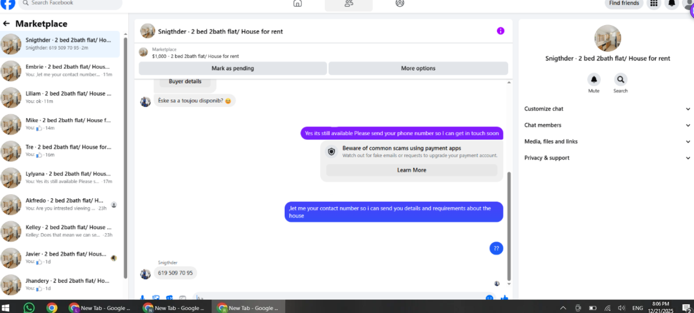
Task: Expand the Privacy & support section
Action: 607,158
